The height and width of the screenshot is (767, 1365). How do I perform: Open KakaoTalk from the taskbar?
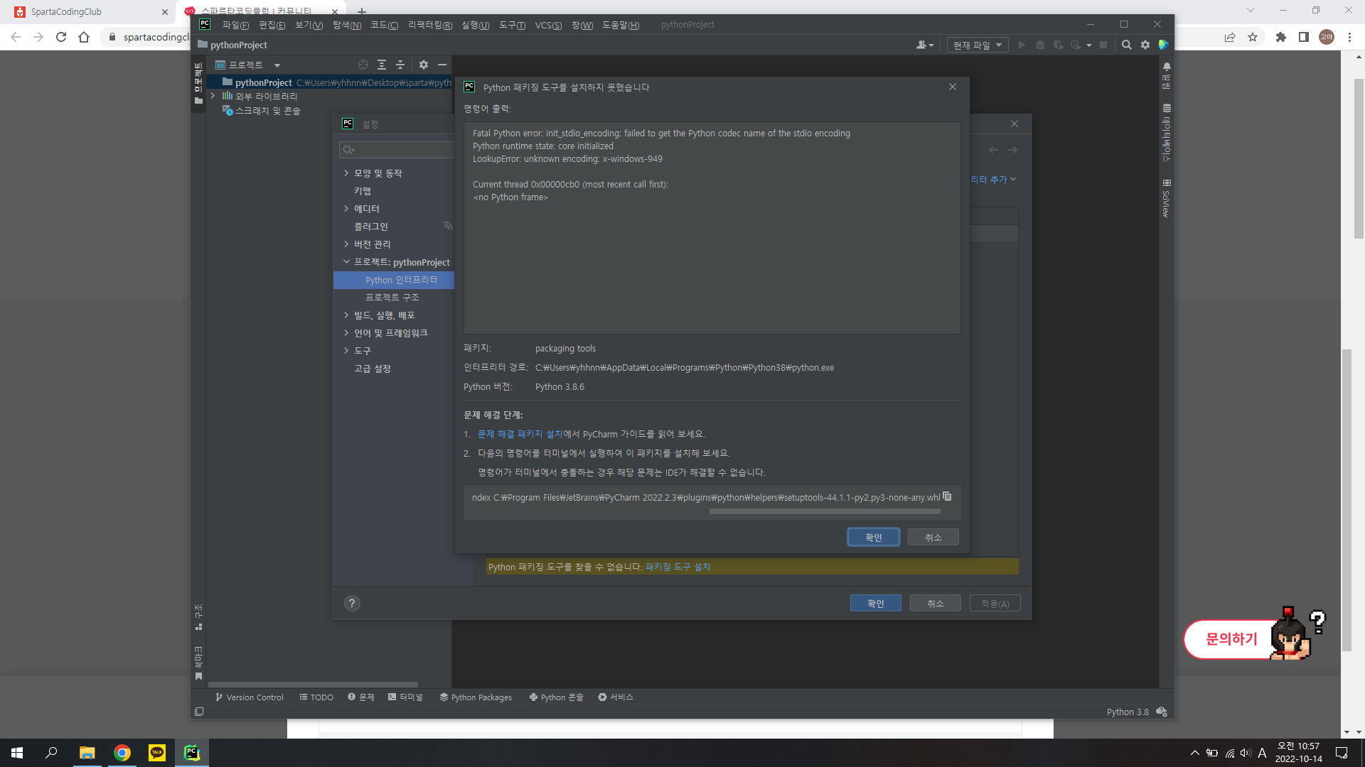coord(156,753)
